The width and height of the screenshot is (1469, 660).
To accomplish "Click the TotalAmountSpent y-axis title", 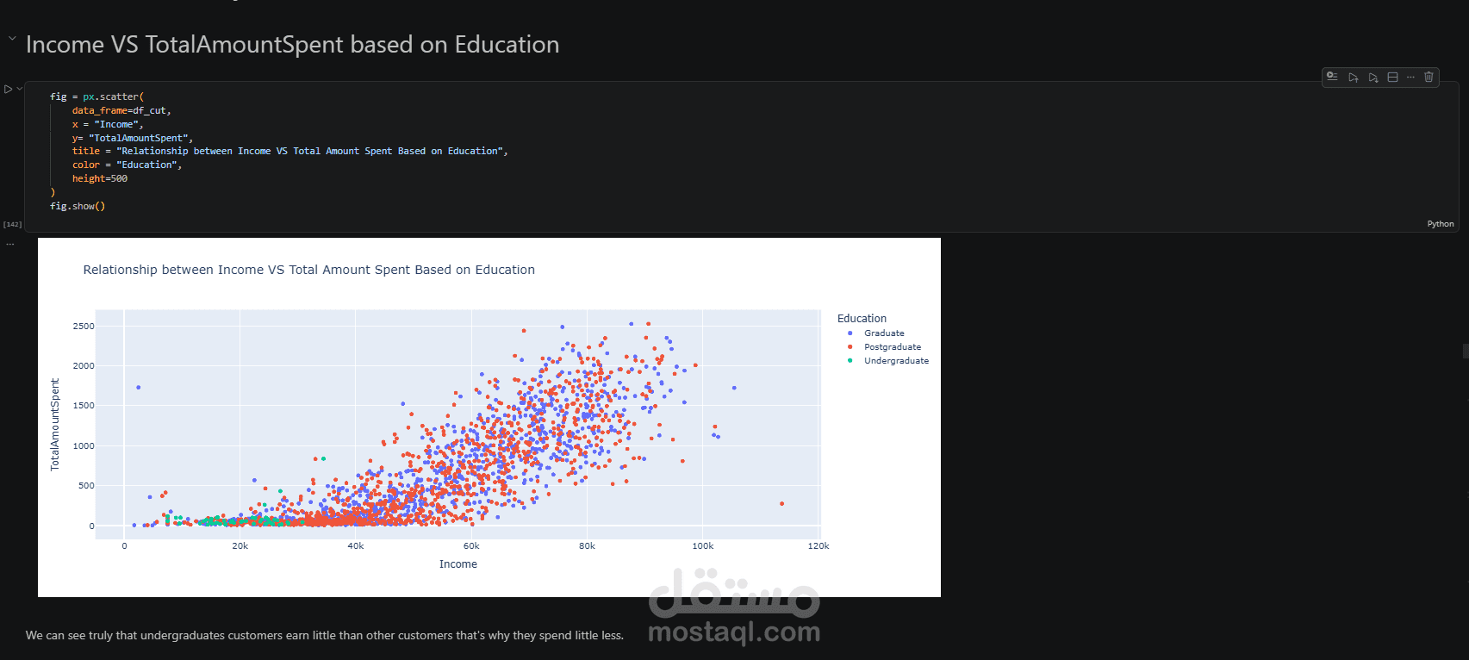I will [55, 424].
